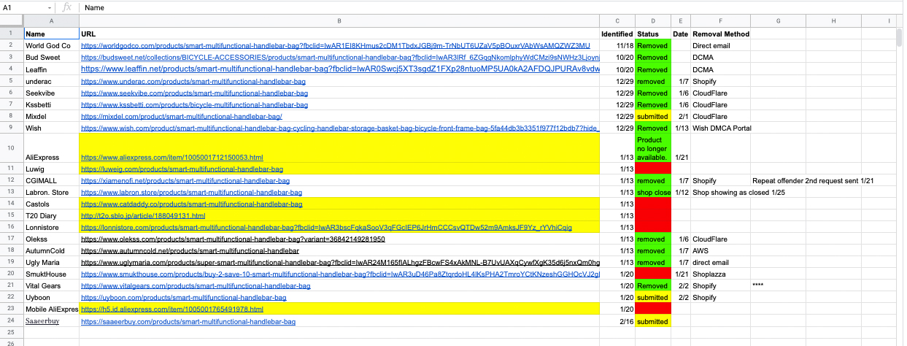Select the Identified header cell

[x=617, y=34]
